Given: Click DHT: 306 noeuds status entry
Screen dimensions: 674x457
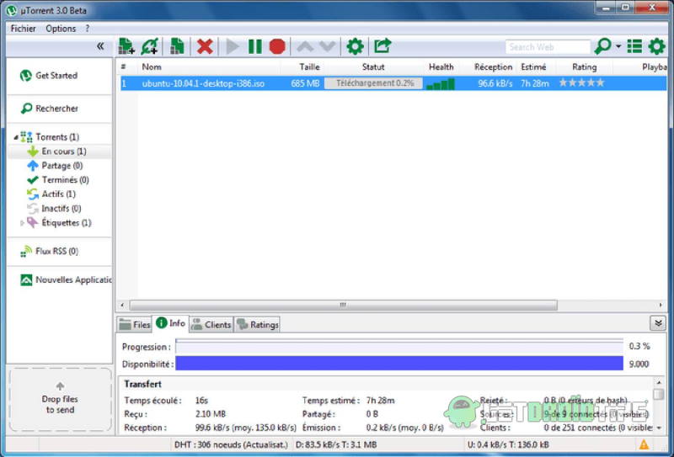Looking at the screenshot, I should click(231, 445).
